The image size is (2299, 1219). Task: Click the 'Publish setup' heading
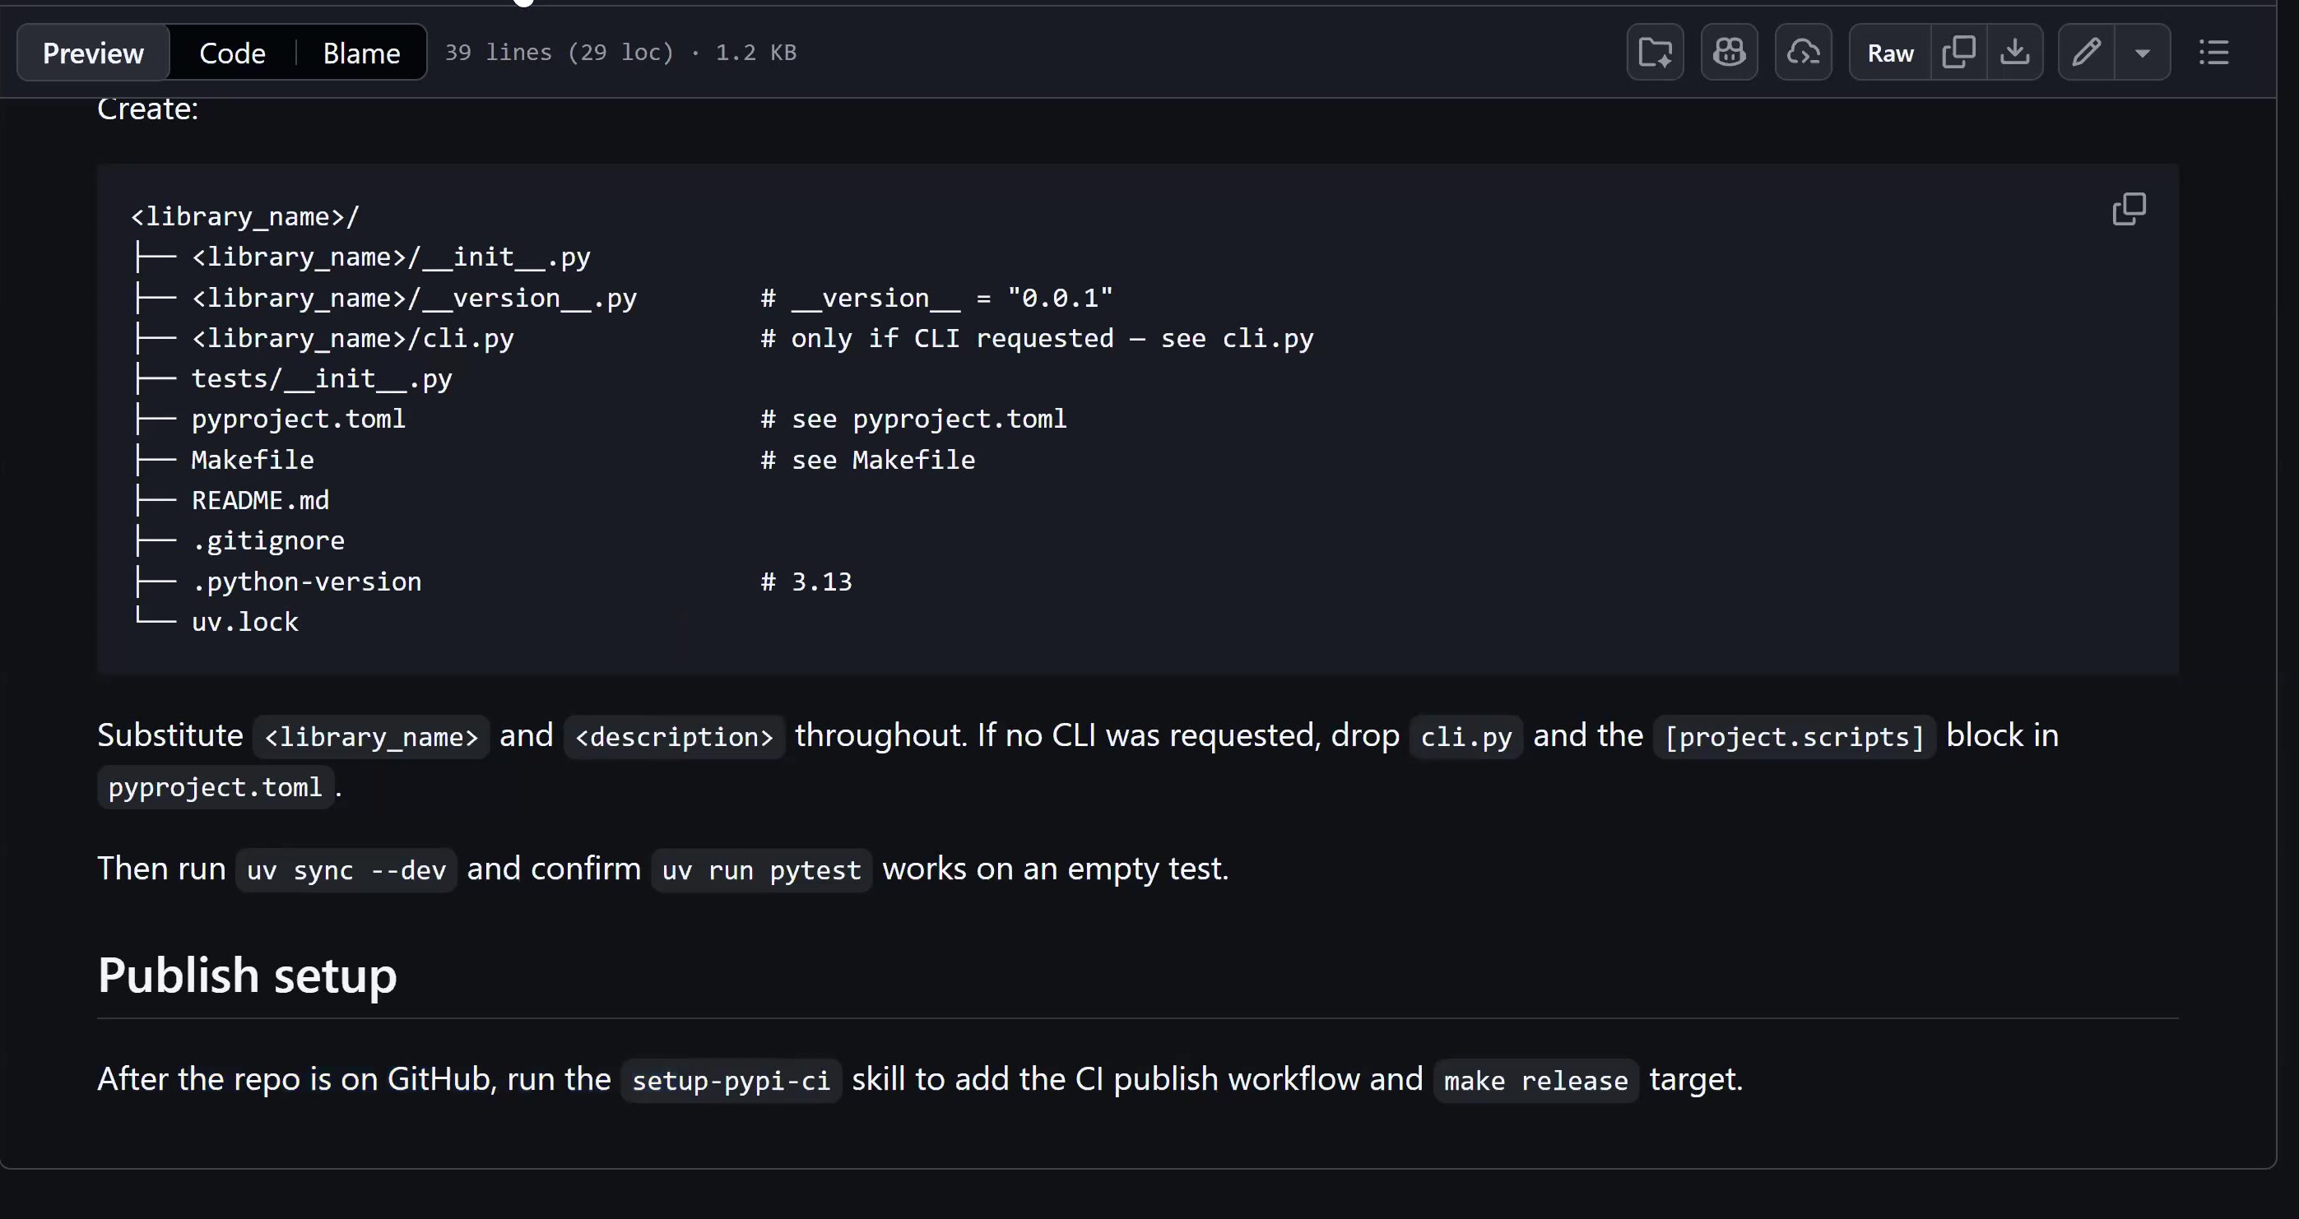point(247,975)
